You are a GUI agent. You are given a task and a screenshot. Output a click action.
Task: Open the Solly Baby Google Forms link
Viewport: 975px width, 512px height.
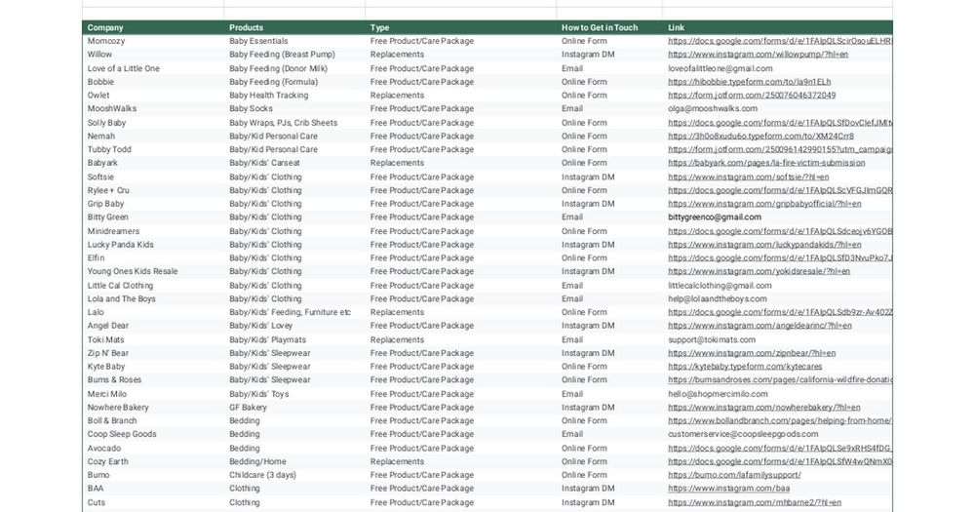click(x=780, y=123)
